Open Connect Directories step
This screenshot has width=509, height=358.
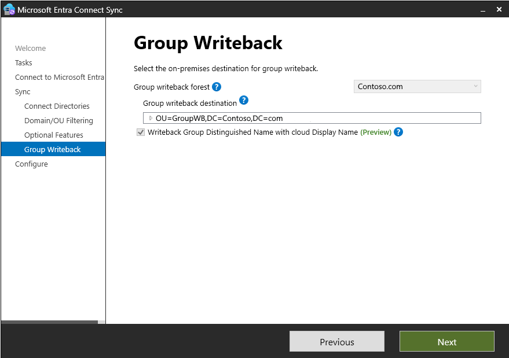coord(57,106)
